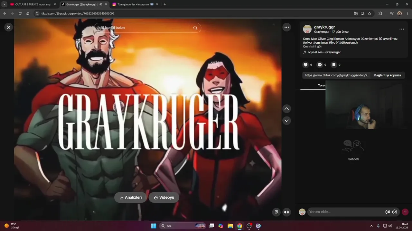Screen dimensions: 412x231
Task: Open the taskbar clock showing 18:46
Action: (x=402, y=226)
